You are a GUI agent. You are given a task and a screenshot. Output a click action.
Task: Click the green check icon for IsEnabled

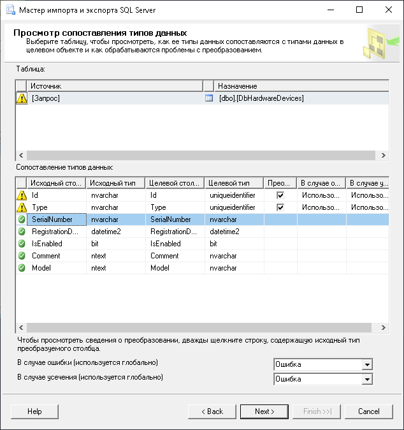pyautogui.click(x=21, y=244)
